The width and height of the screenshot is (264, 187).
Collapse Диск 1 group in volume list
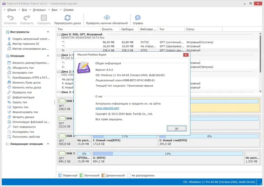point(59,55)
